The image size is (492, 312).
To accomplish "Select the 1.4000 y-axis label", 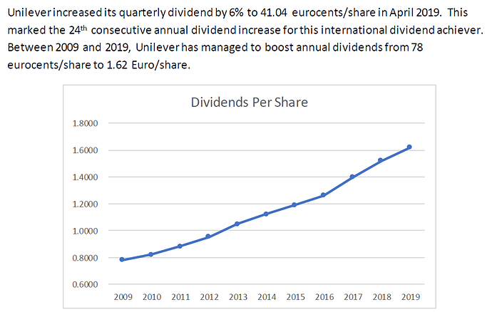I will (85, 177).
